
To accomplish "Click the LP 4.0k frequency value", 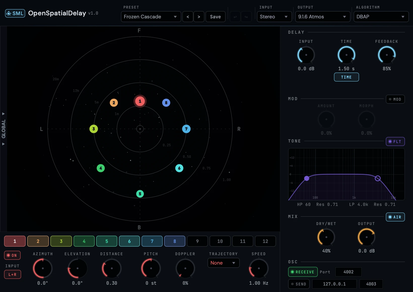I will point(359,204).
